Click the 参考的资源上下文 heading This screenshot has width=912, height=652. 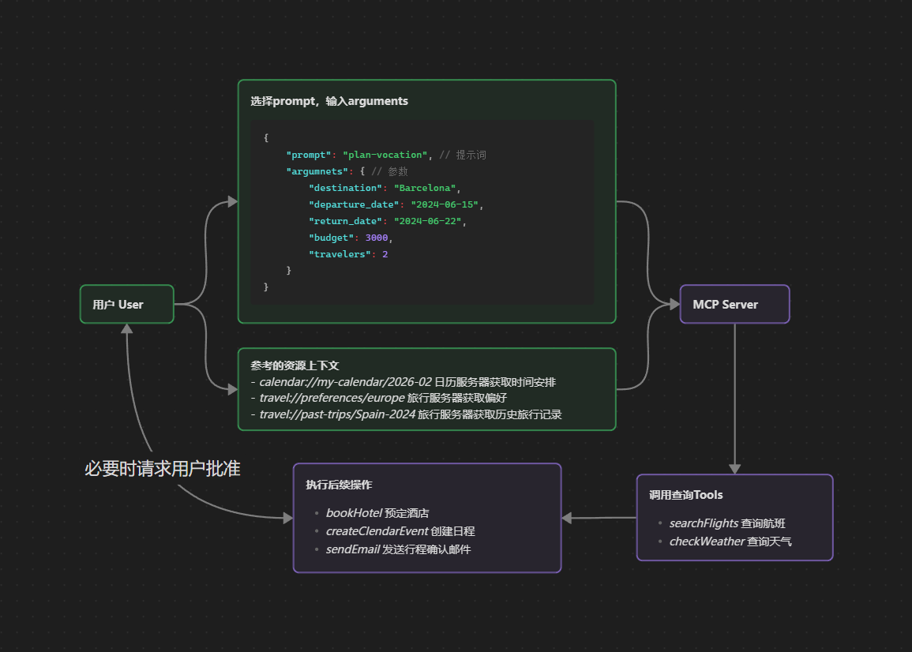(295, 365)
